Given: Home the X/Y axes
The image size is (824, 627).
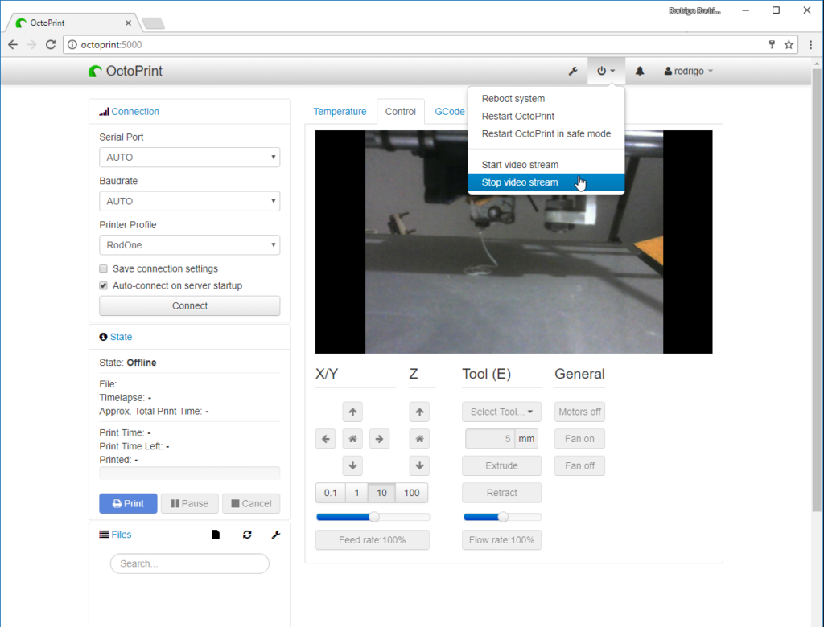Looking at the screenshot, I should [352, 438].
